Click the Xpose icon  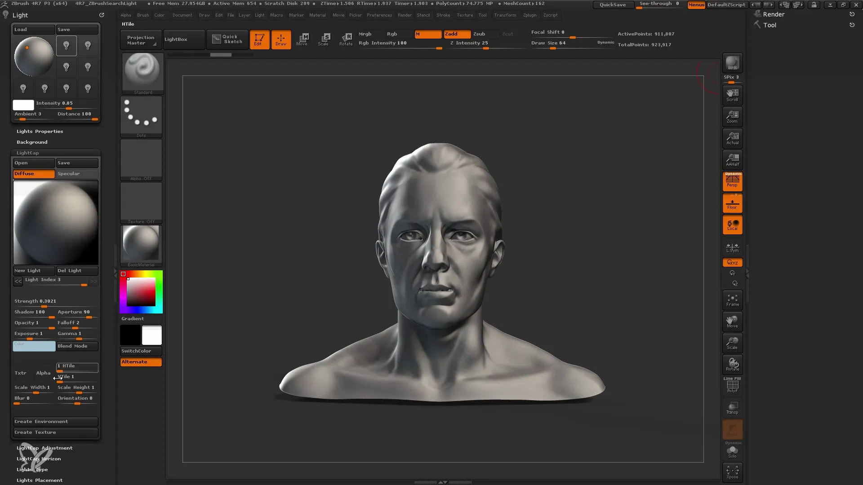click(x=732, y=472)
